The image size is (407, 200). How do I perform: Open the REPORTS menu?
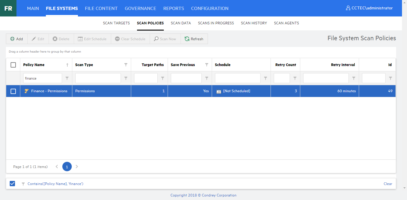[174, 8]
